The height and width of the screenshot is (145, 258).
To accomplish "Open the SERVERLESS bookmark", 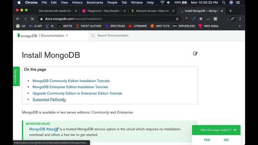I will (184, 26).
